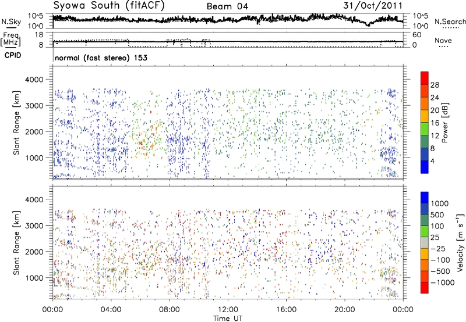466x322 pixels.
Task: Click the blue top Velocity colorbar swatch
Action: (x=425, y=198)
